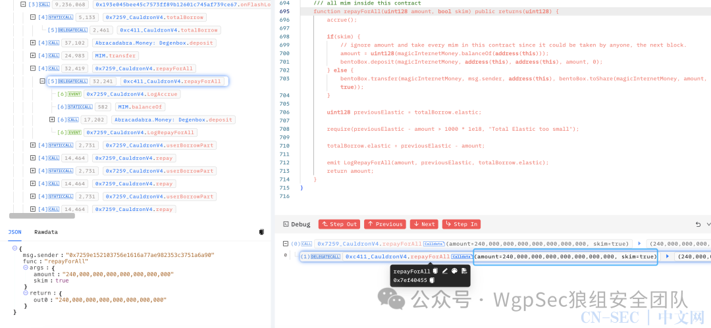
Task: Click the play arrow on debug DELEGATECALL row
Action: [x=667, y=256]
